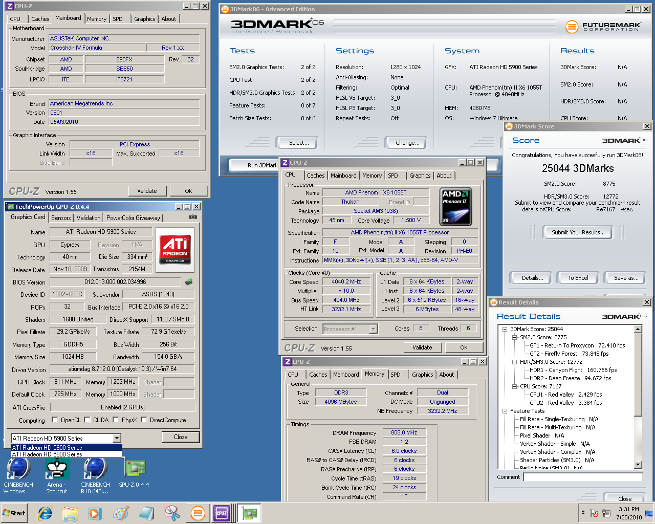Switch to the CPU-Z purple taskbar icon

(222, 513)
